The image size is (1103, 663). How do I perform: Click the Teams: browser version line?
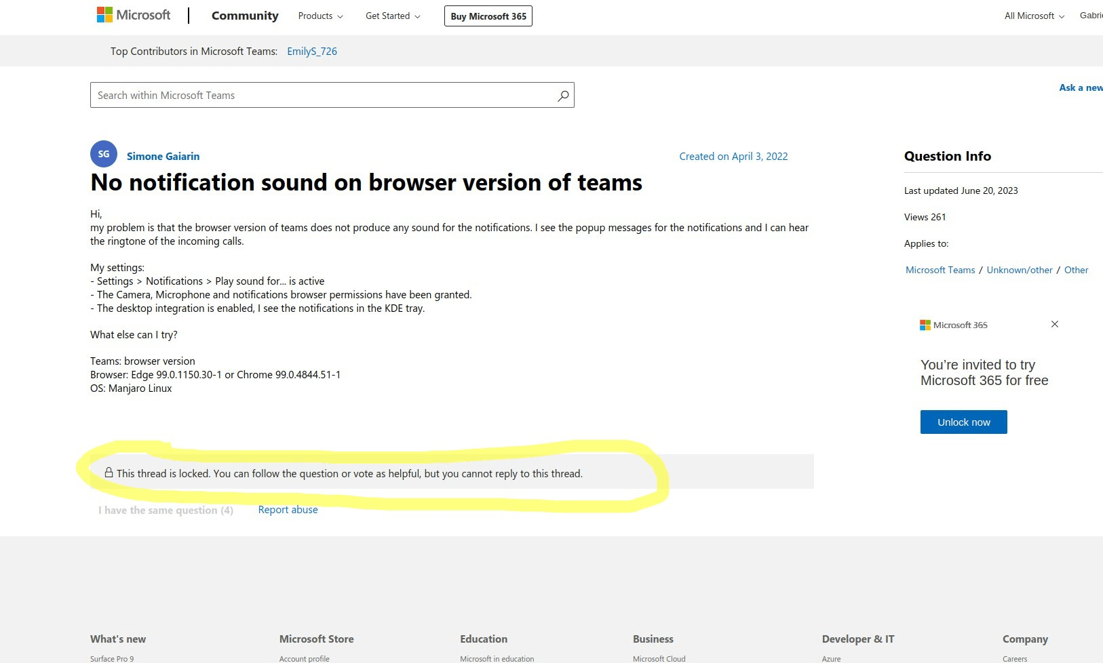[x=142, y=361]
